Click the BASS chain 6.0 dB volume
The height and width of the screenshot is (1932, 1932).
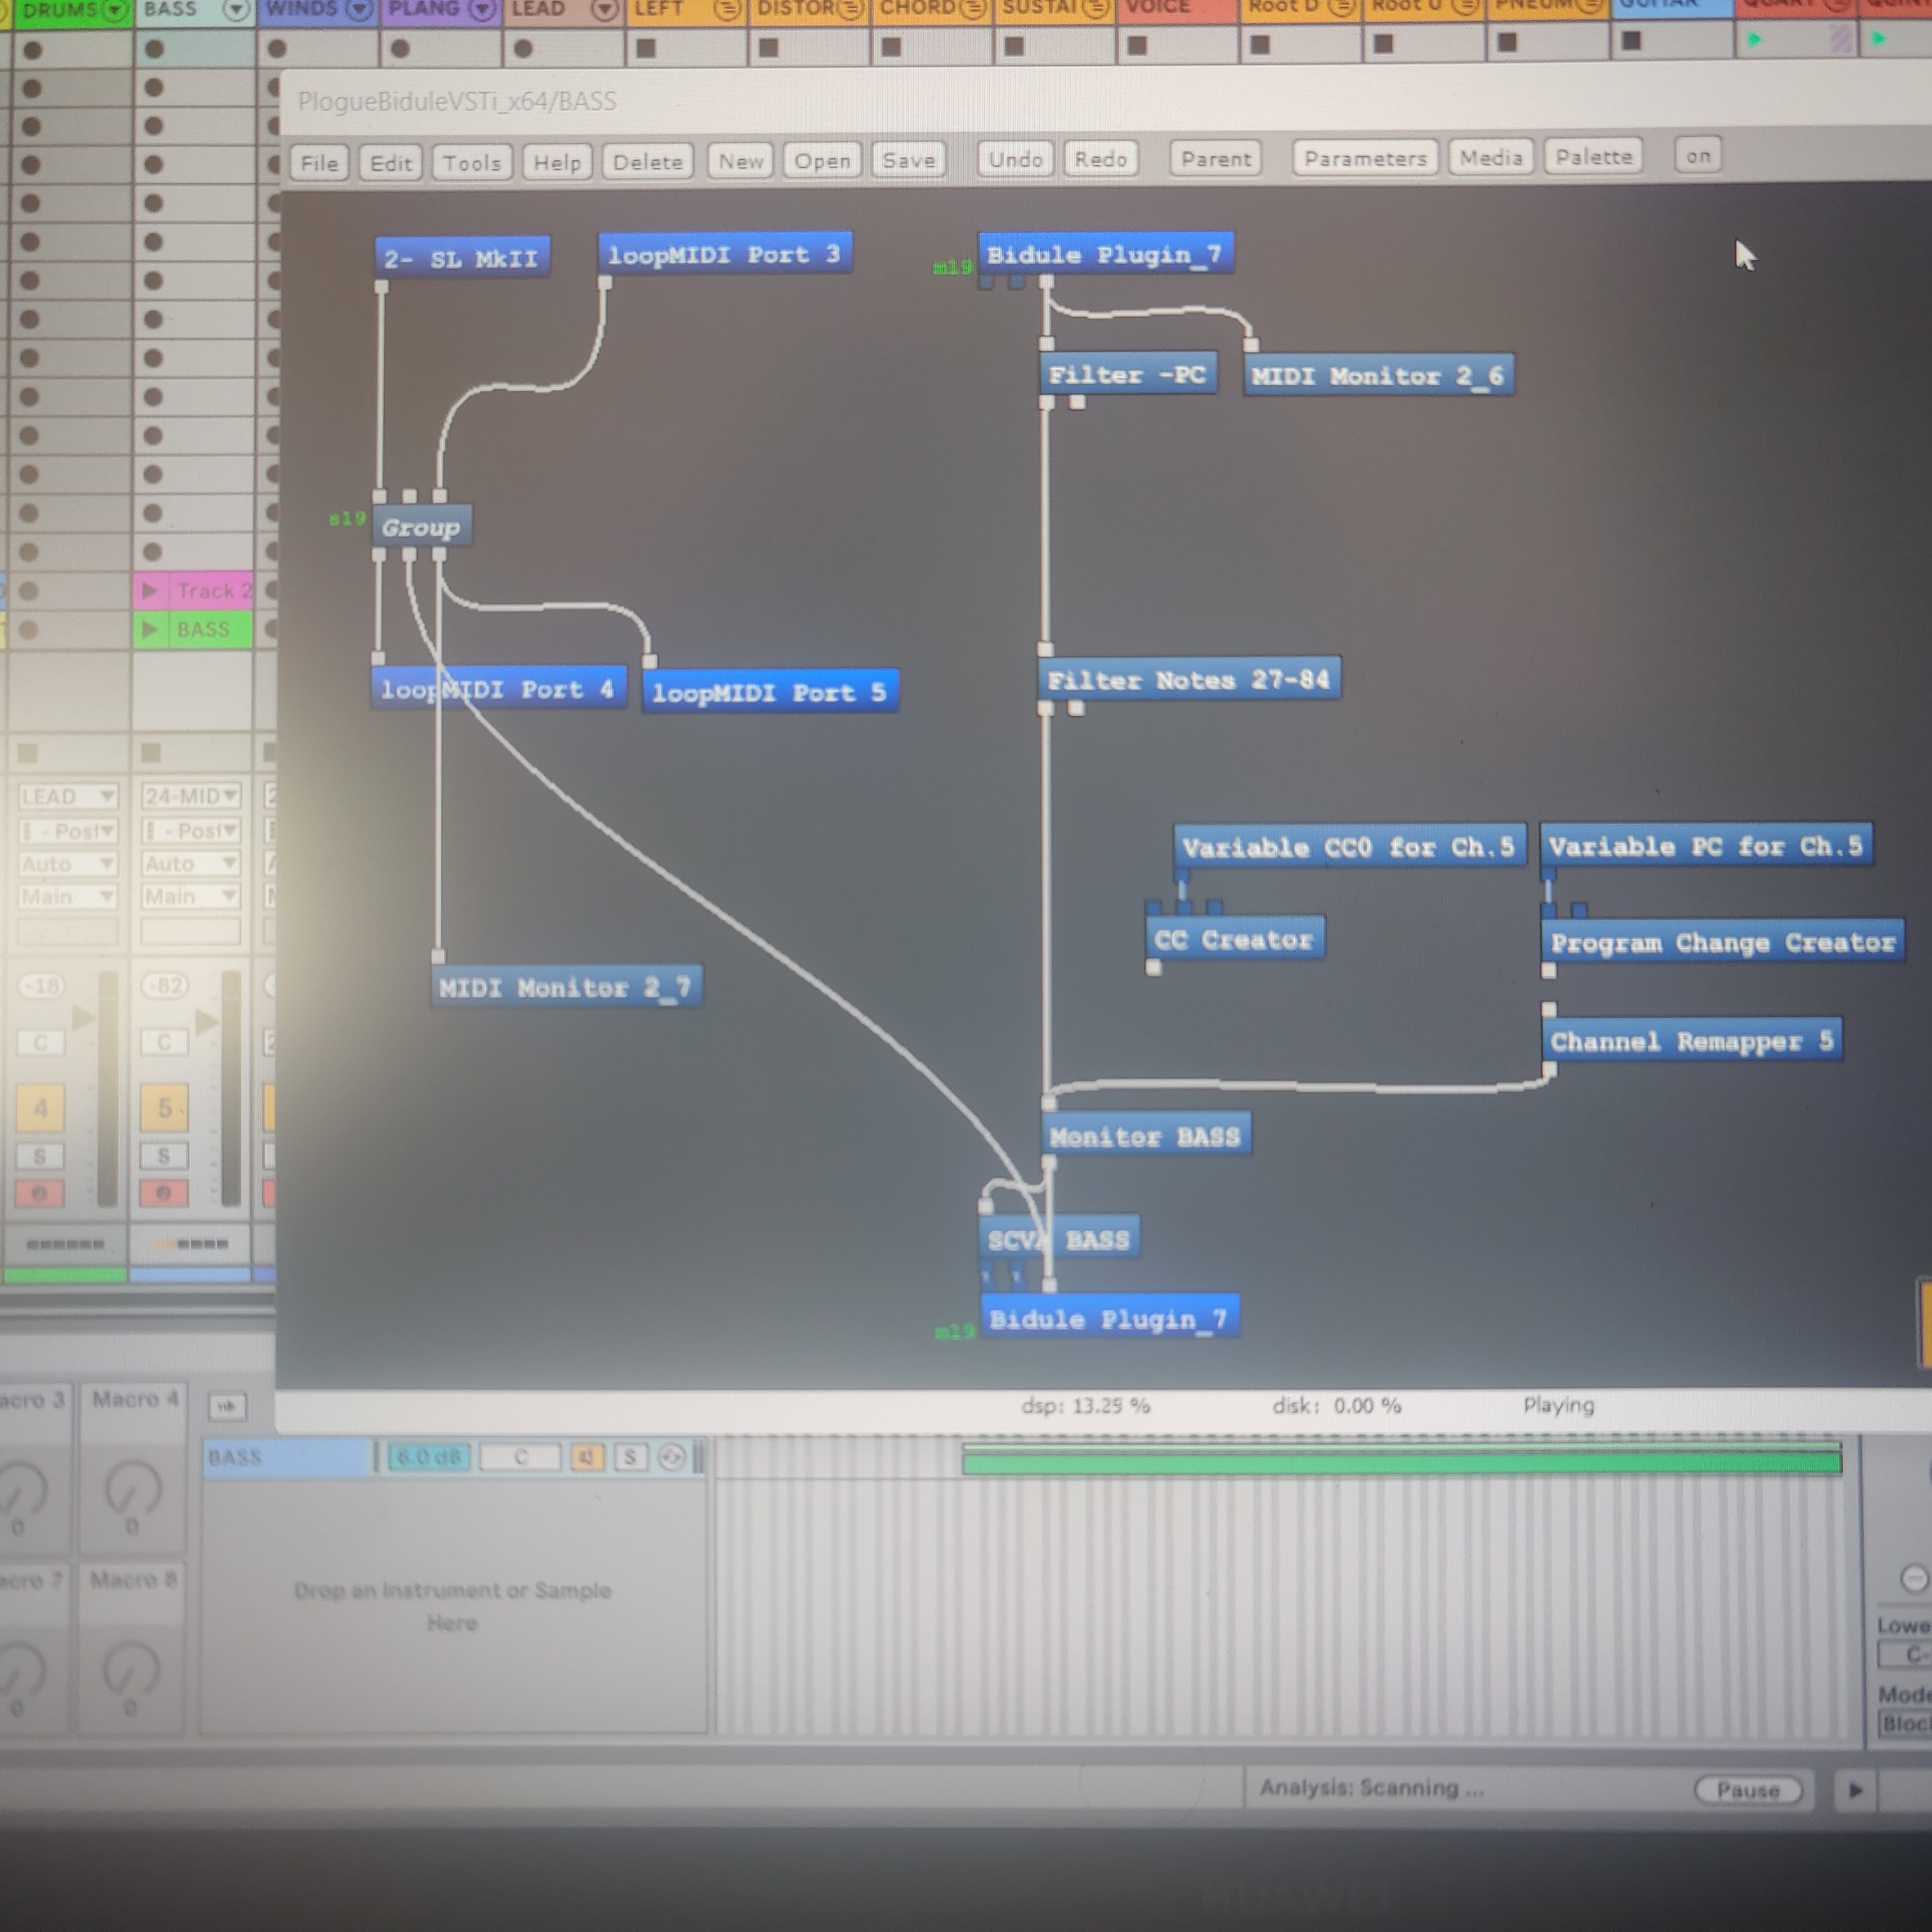(428, 1457)
